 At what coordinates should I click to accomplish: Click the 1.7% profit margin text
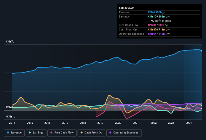click(x=159, y=21)
